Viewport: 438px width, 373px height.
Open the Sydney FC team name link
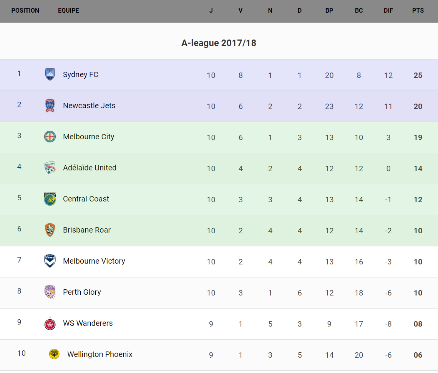click(x=81, y=74)
